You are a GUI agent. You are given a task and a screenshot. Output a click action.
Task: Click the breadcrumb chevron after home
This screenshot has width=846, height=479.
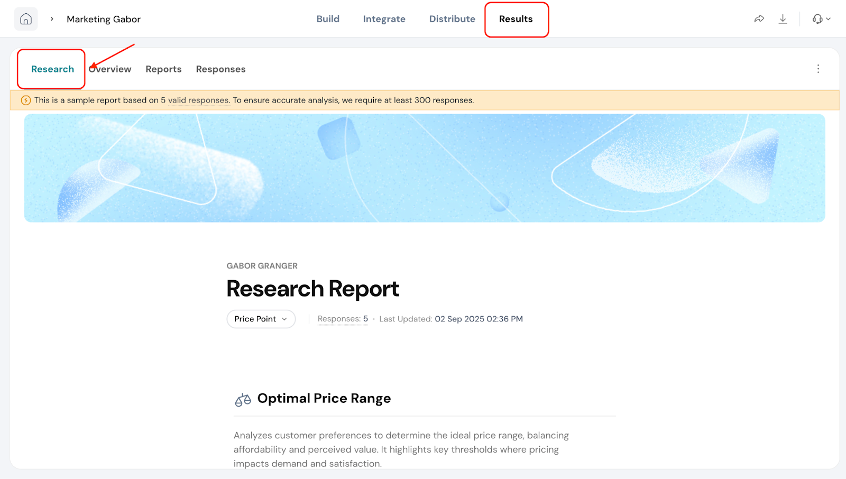tap(52, 19)
